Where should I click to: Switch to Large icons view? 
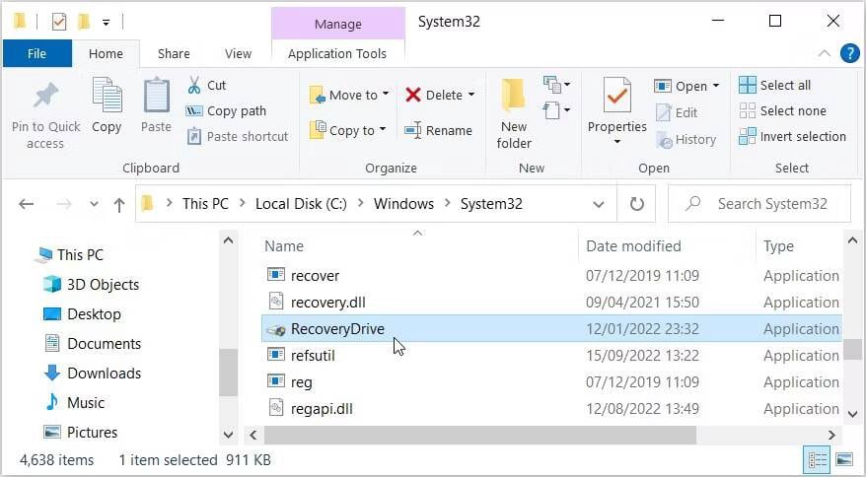(844, 459)
